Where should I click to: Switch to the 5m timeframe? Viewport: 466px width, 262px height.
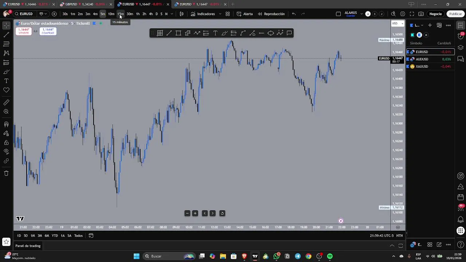[103, 14]
